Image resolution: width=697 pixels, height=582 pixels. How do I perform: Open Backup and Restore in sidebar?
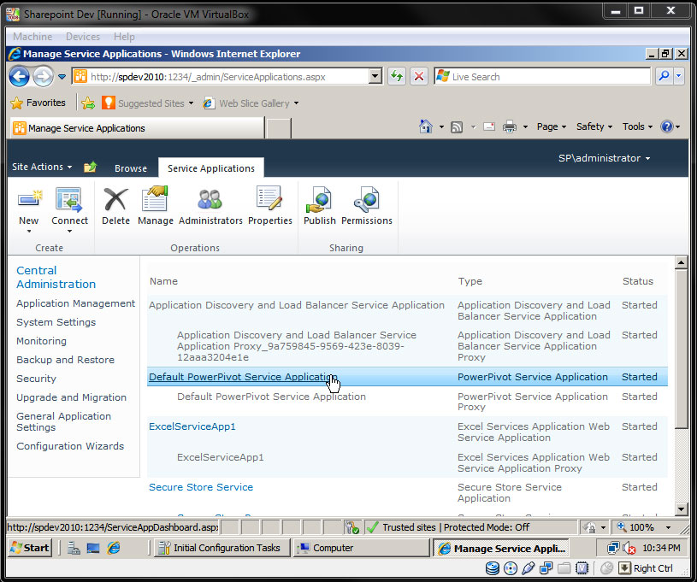coord(65,360)
